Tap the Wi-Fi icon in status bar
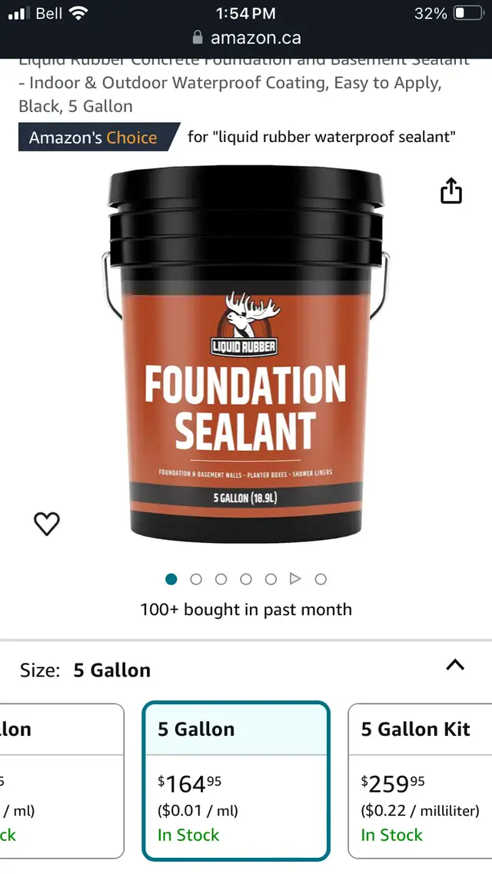Image resolution: width=492 pixels, height=874 pixels. coord(78,13)
